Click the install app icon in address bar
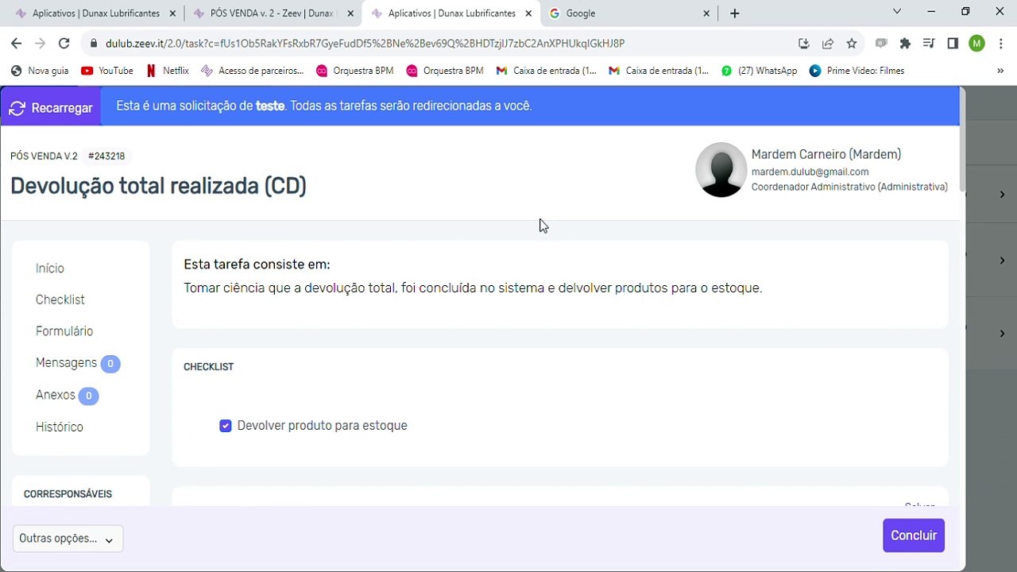The height and width of the screenshot is (572, 1017). (804, 44)
